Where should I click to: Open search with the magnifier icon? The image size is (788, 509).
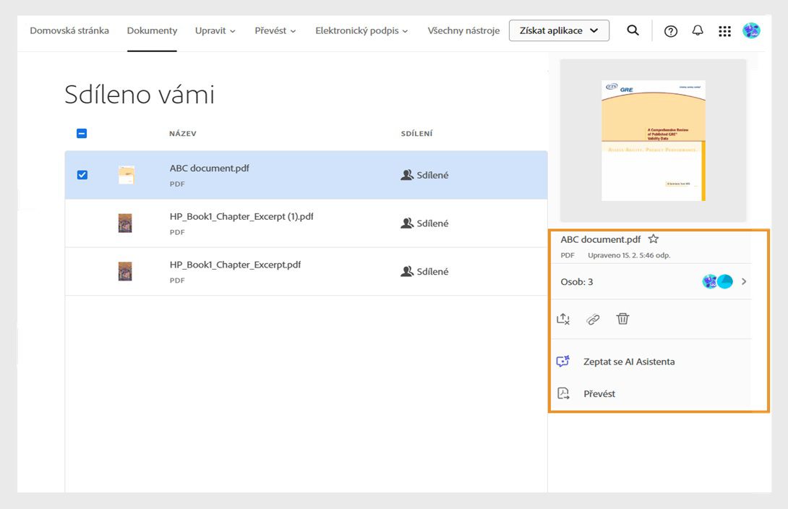click(x=633, y=30)
